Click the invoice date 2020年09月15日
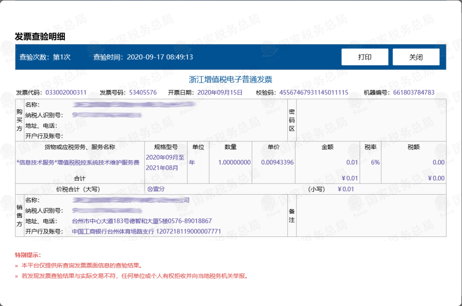The width and height of the screenshot is (462, 306). click(220, 93)
